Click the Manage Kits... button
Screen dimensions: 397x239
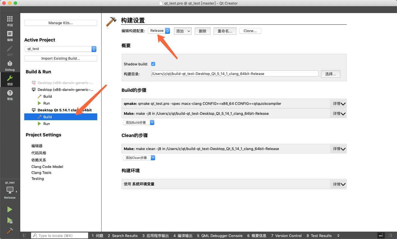click(x=61, y=23)
